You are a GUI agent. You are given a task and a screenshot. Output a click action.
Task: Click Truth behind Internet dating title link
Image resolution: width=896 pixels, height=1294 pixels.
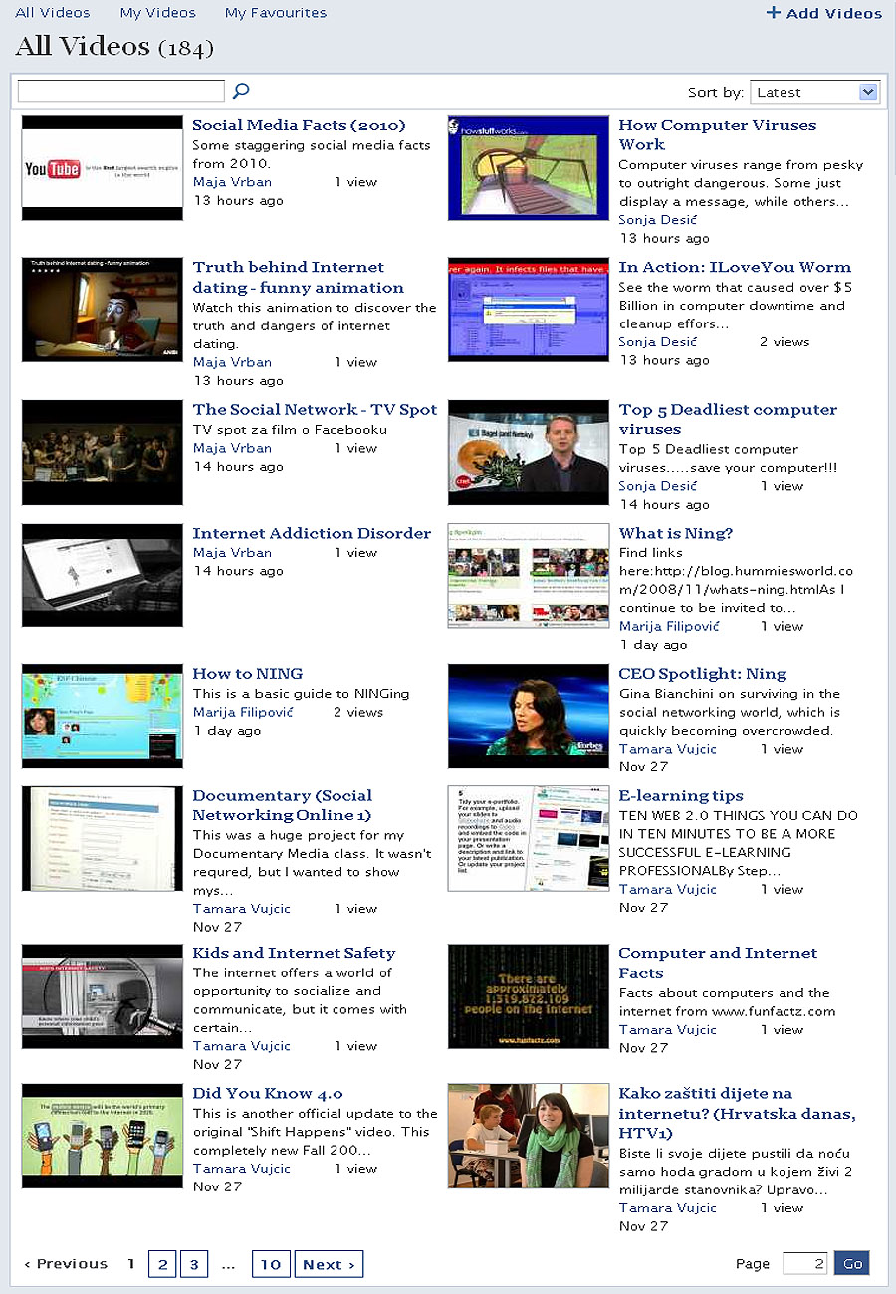[299, 277]
